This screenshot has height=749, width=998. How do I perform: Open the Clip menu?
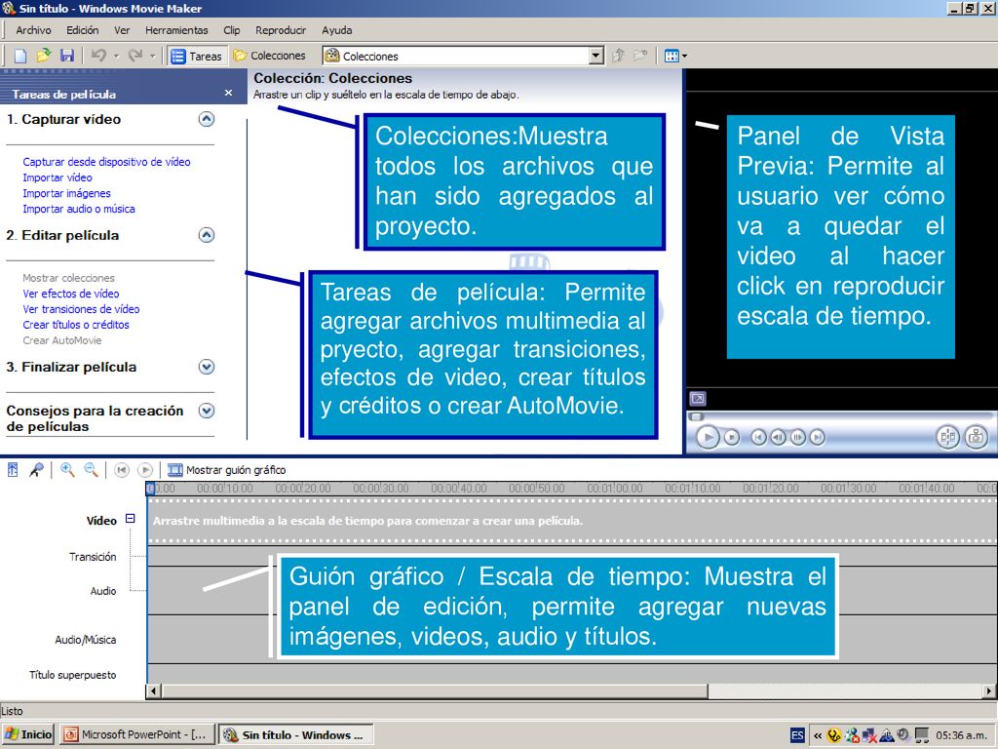coord(232,30)
